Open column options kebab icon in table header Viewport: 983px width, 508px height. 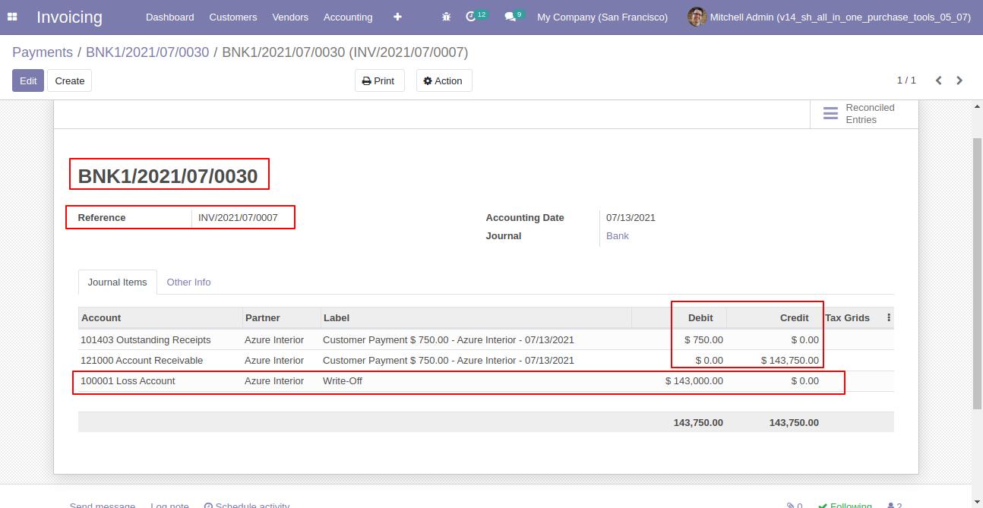[x=889, y=318]
